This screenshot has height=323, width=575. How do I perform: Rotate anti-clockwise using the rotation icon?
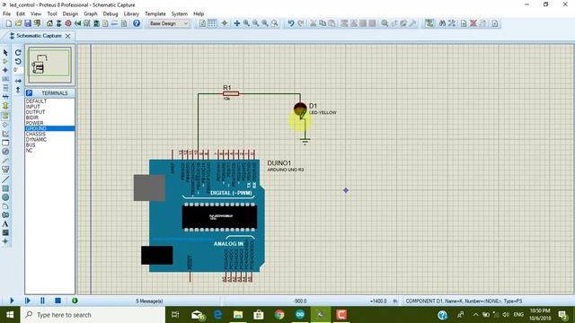18,62
